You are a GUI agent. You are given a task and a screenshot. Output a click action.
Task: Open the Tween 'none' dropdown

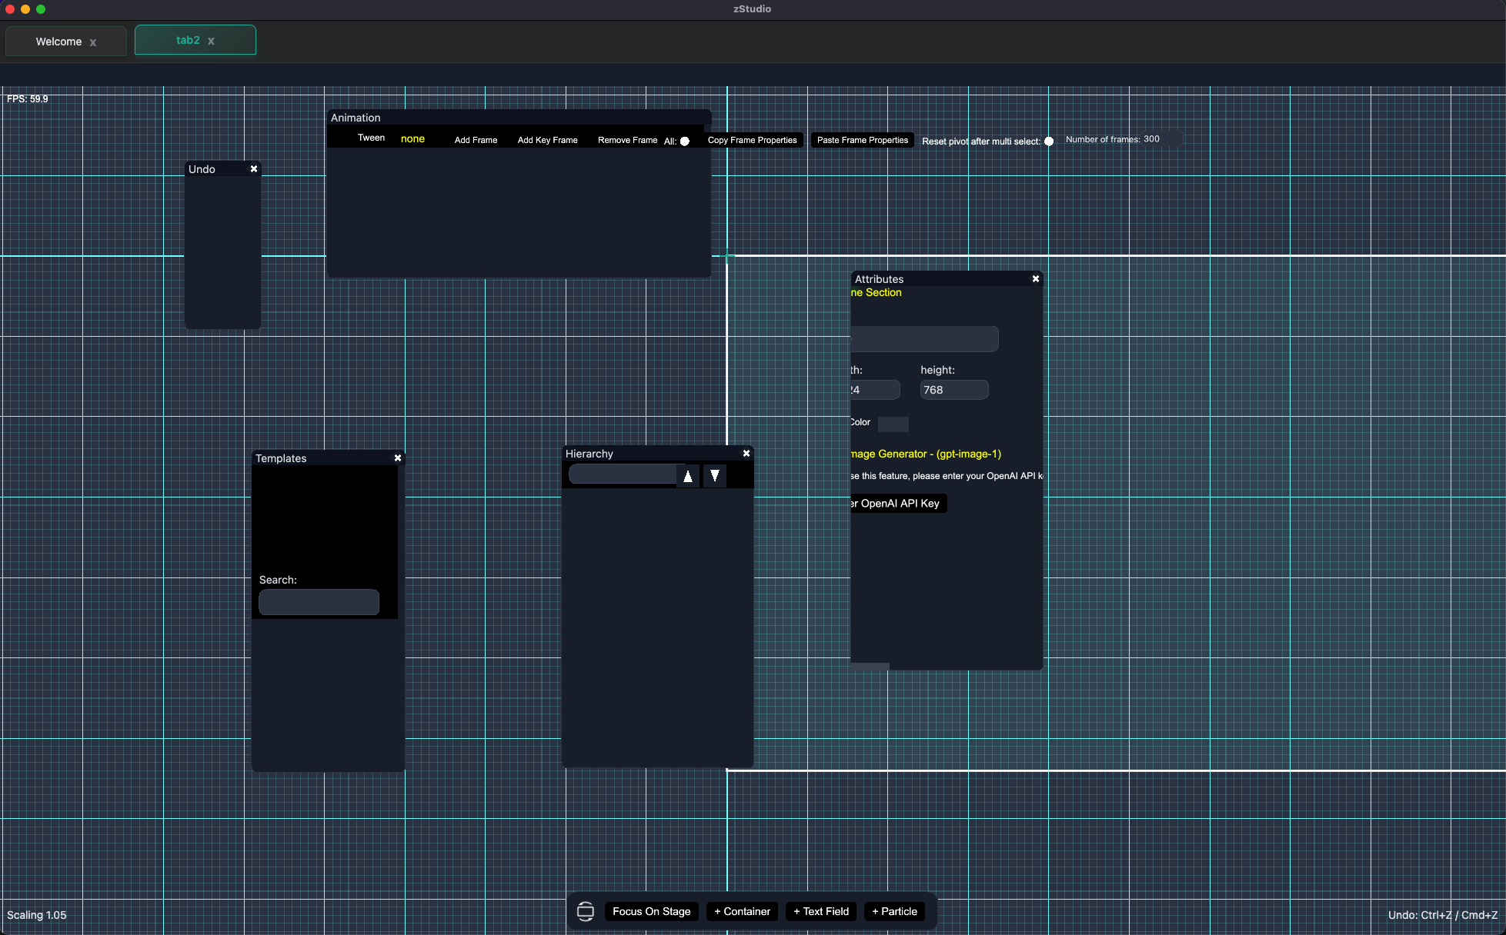tap(412, 139)
